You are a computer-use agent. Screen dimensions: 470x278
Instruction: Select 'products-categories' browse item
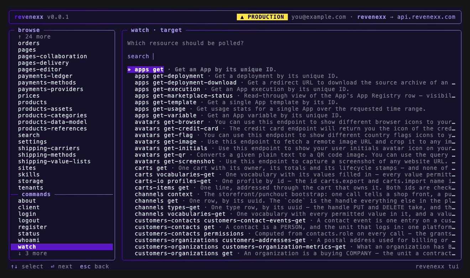click(53, 115)
